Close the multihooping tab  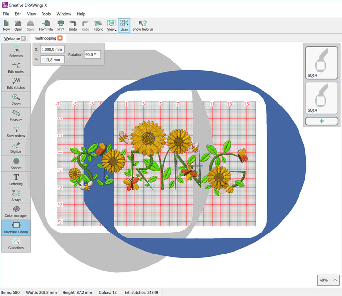pos(60,38)
